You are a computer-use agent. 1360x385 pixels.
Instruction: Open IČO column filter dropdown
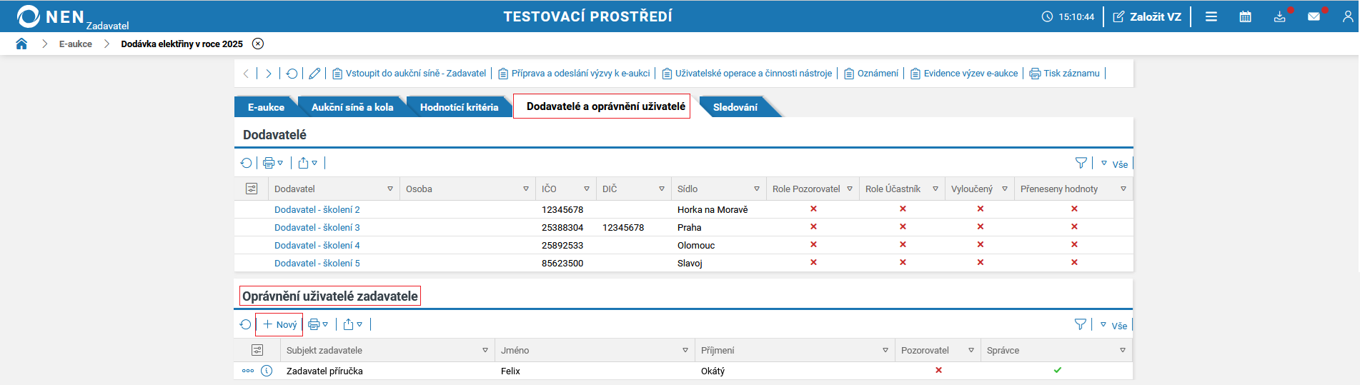point(587,189)
